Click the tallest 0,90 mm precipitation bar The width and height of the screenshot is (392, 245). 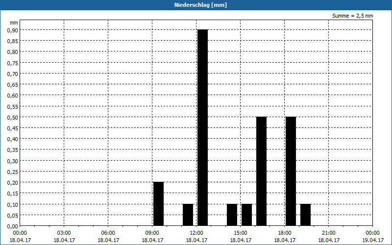[203, 127]
